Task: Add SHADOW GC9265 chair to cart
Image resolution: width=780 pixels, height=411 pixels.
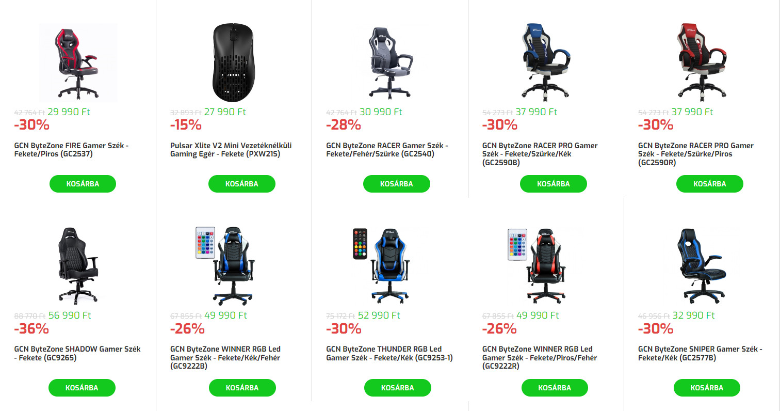Action: point(82,388)
